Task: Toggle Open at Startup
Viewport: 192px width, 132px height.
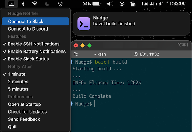Action: [x=35, y=104]
